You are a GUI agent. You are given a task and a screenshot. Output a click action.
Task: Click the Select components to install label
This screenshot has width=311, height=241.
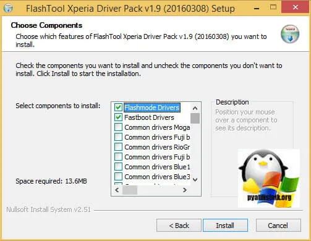58,106
